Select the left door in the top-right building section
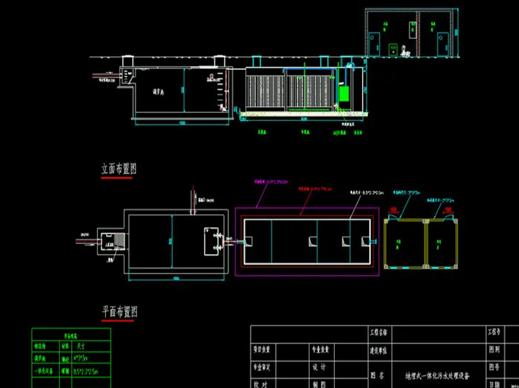 pyautogui.click(x=375, y=44)
